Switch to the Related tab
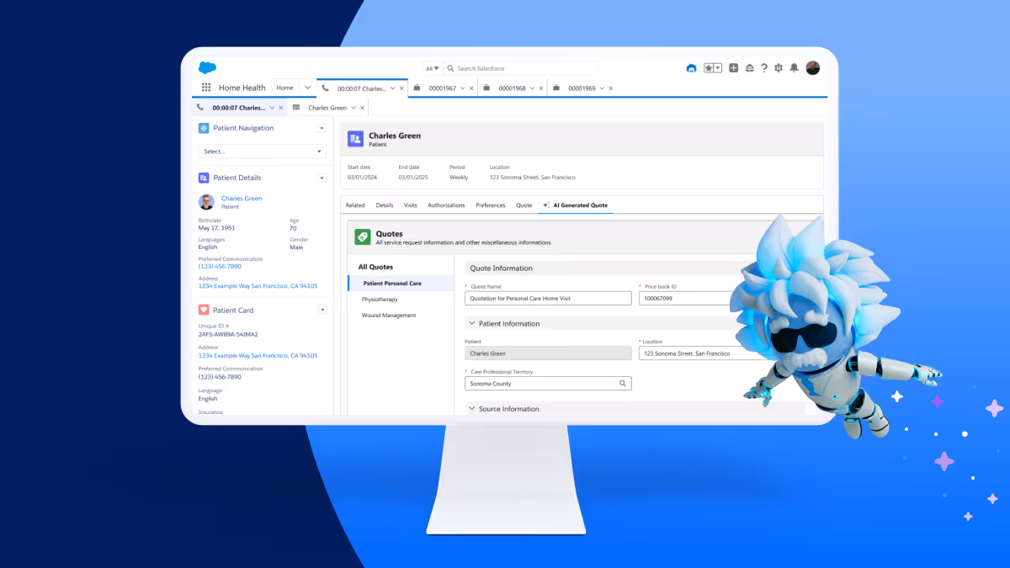This screenshot has width=1010, height=568. pos(355,205)
